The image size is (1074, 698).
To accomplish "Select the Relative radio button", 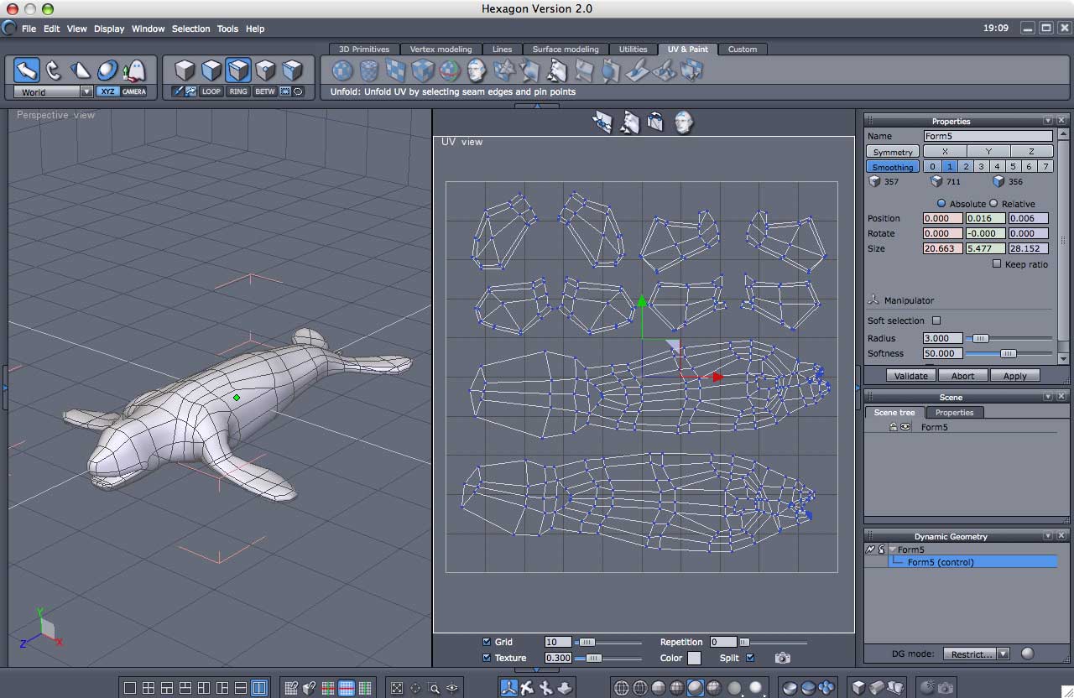I will tap(993, 203).
